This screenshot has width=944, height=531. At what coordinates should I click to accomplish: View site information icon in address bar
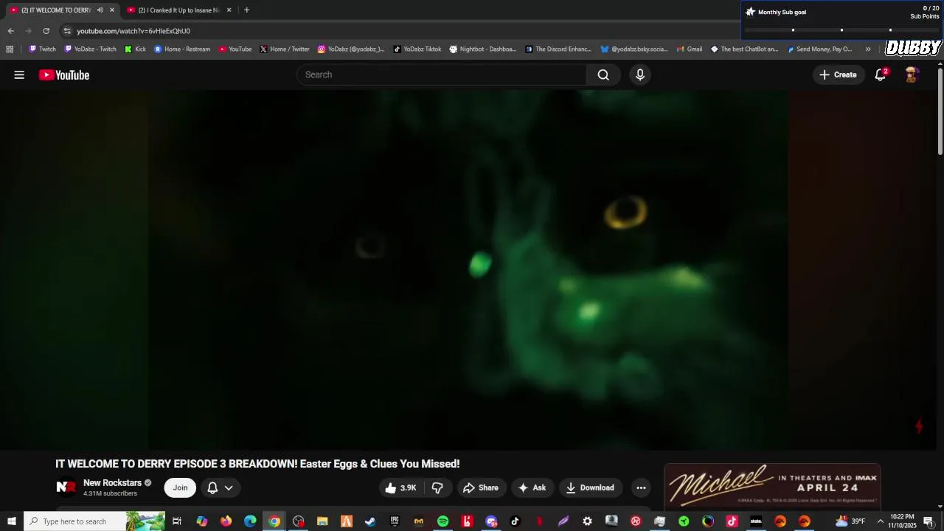coord(67,31)
